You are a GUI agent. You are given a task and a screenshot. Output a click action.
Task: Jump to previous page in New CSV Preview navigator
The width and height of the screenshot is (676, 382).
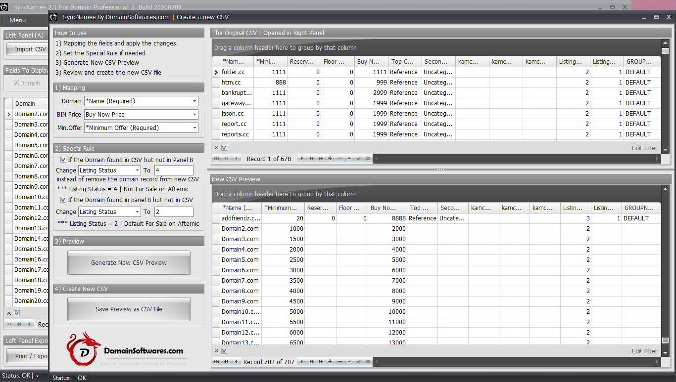[226, 362]
